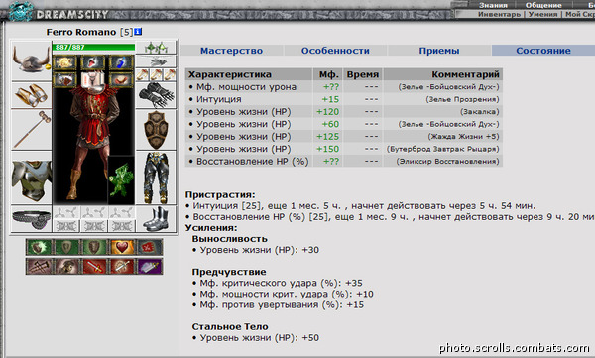The height and width of the screenshot is (358, 595).
Task: Click the blue potion effect icon
Action: tap(121, 62)
